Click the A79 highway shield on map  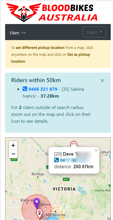click(x=14, y=159)
